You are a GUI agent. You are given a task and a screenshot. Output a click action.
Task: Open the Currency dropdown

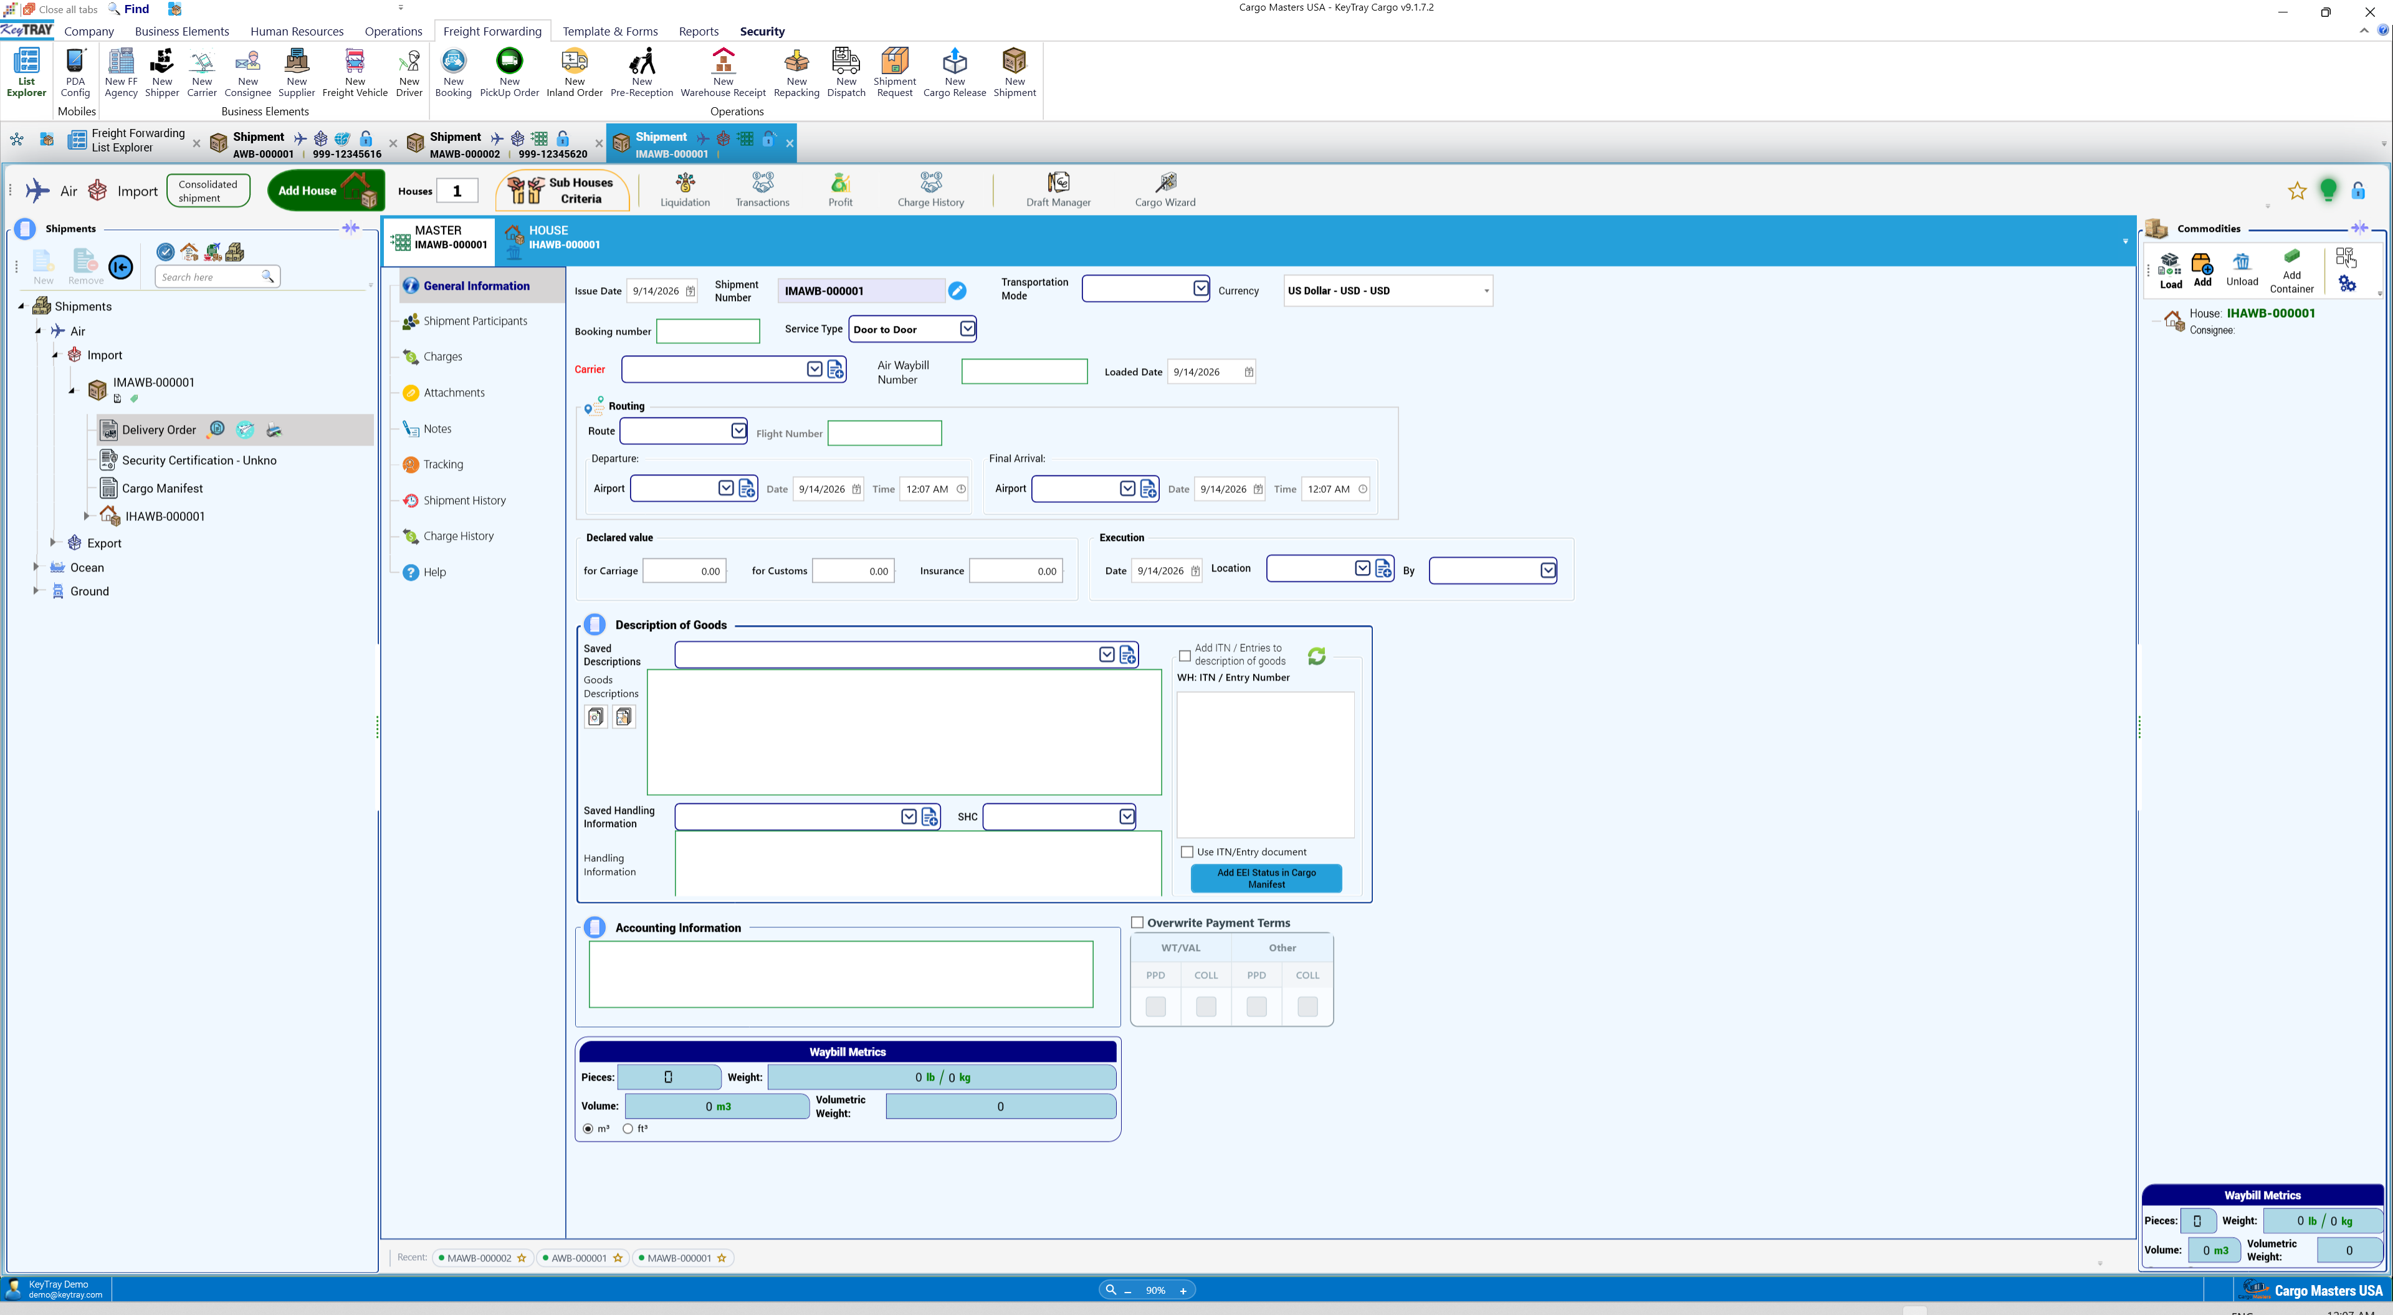tap(1486, 291)
